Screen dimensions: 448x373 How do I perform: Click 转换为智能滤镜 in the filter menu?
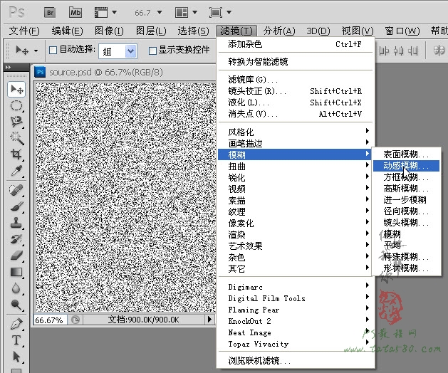coord(296,61)
